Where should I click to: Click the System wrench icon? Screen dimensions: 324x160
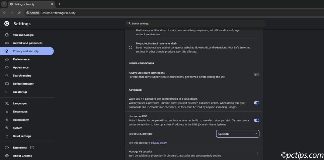[7, 128]
